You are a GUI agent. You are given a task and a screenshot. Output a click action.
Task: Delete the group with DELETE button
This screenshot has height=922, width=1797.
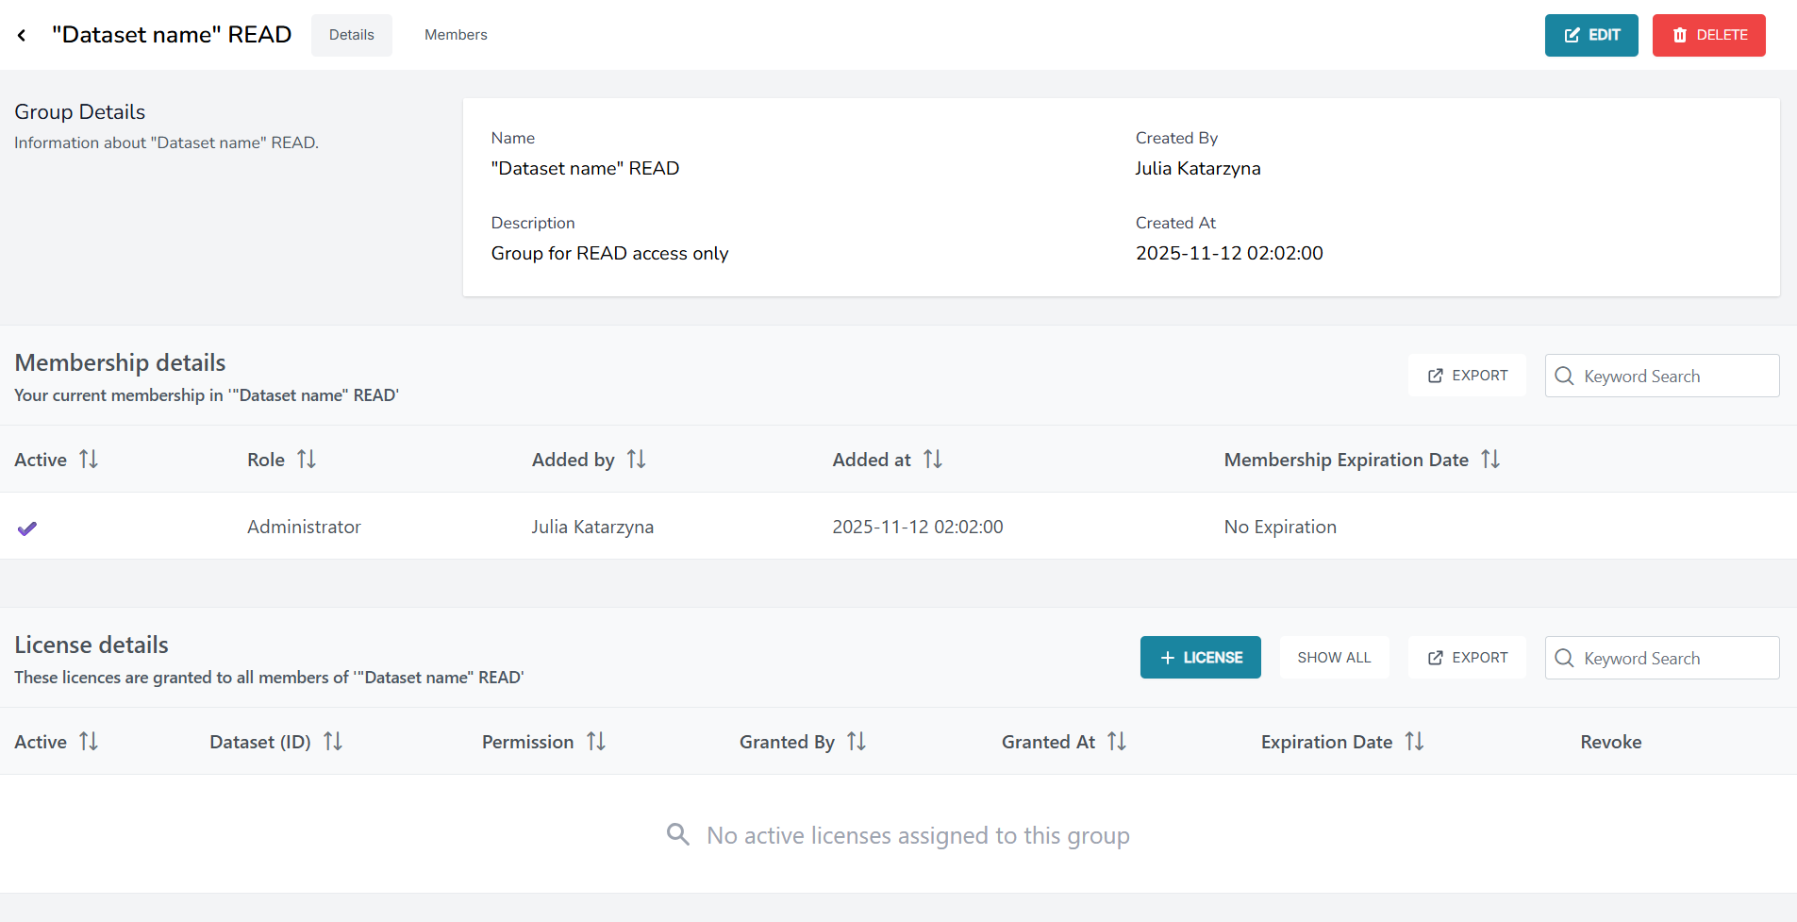(1708, 35)
